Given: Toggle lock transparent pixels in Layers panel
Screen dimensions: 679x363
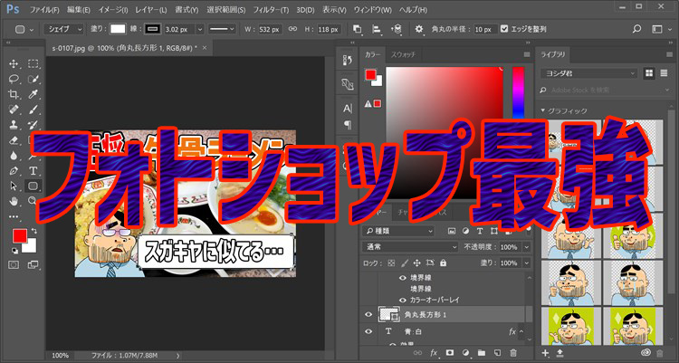Looking at the screenshot, I should (391, 263).
